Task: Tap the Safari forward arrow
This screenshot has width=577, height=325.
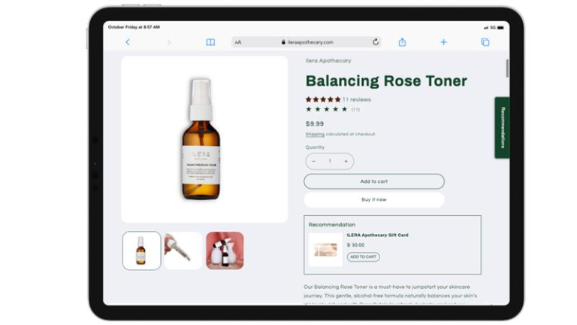Action: tap(169, 42)
